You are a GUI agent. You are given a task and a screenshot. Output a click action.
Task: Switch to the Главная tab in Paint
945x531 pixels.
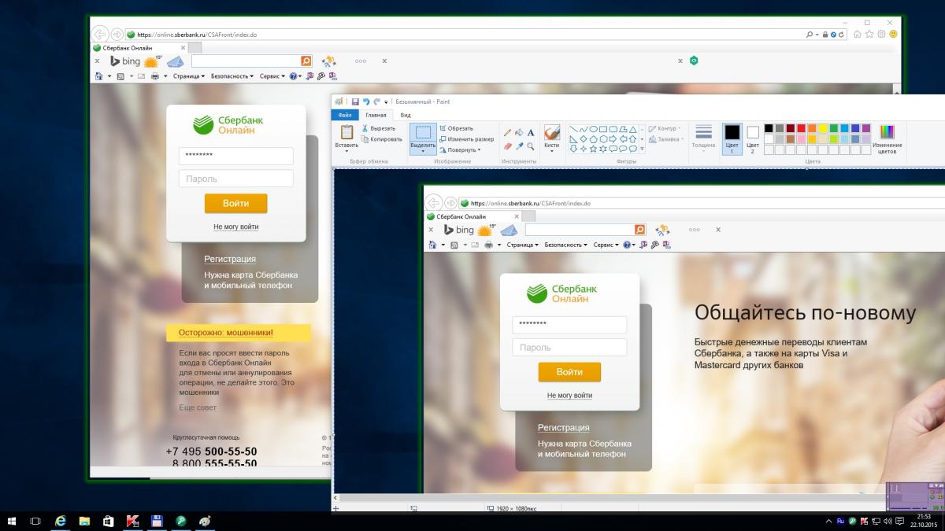click(x=376, y=115)
